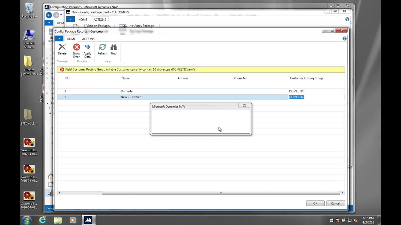Viewport: 401px width, 225px height.
Task: Click muted volume tray icon
Action: coord(356,220)
